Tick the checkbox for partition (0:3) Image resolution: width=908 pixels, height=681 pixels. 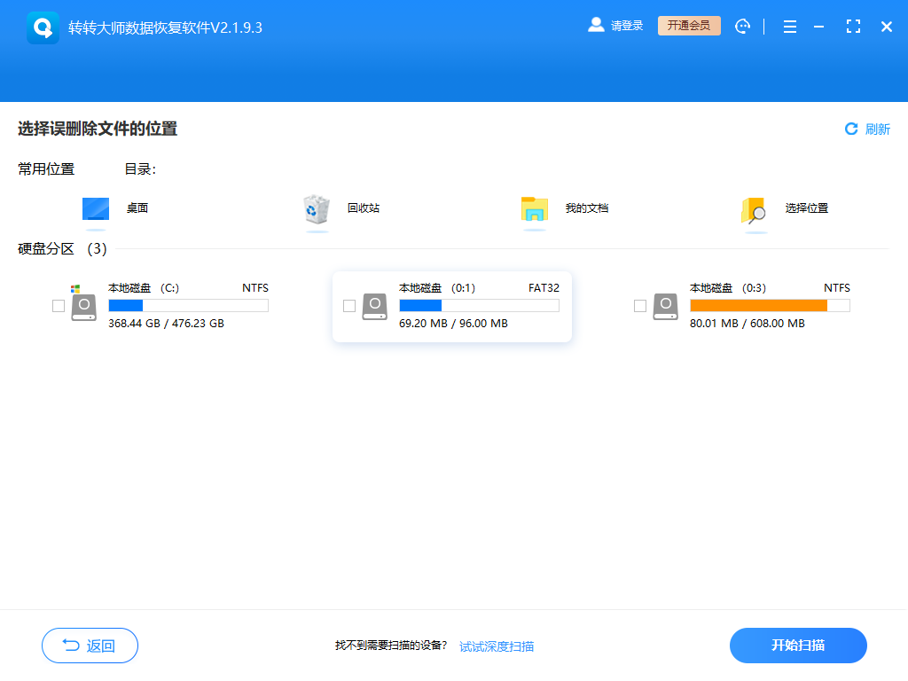click(640, 306)
